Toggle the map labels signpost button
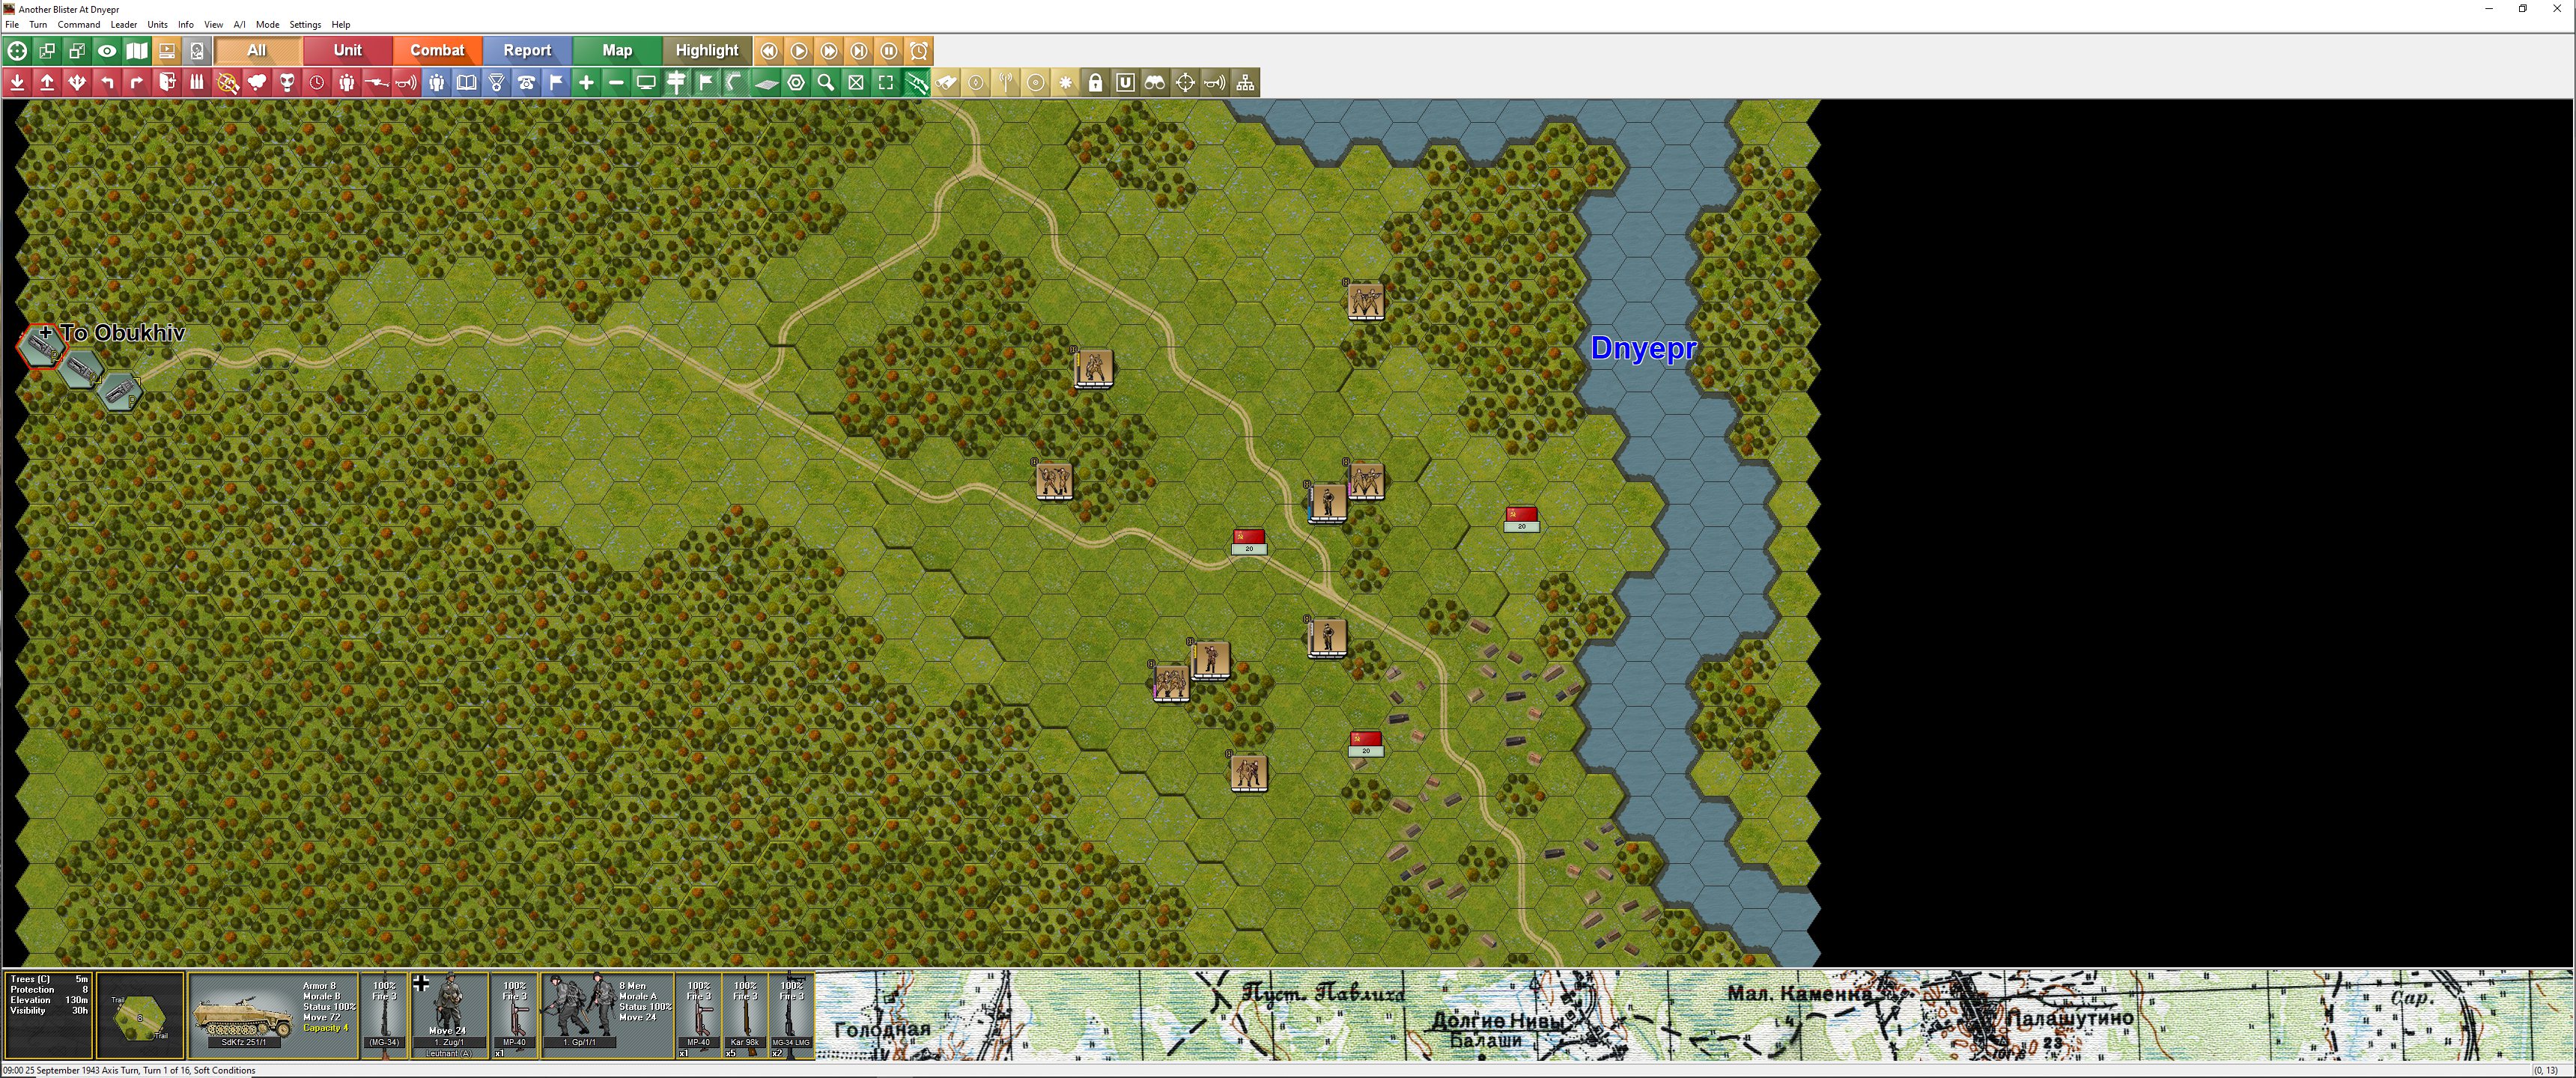Viewport: 2576px width, 1078px height. [x=677, y=83]
